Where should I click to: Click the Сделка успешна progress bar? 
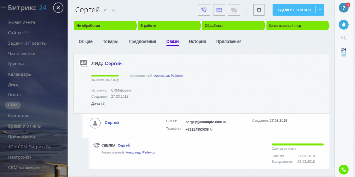[298, 145]
